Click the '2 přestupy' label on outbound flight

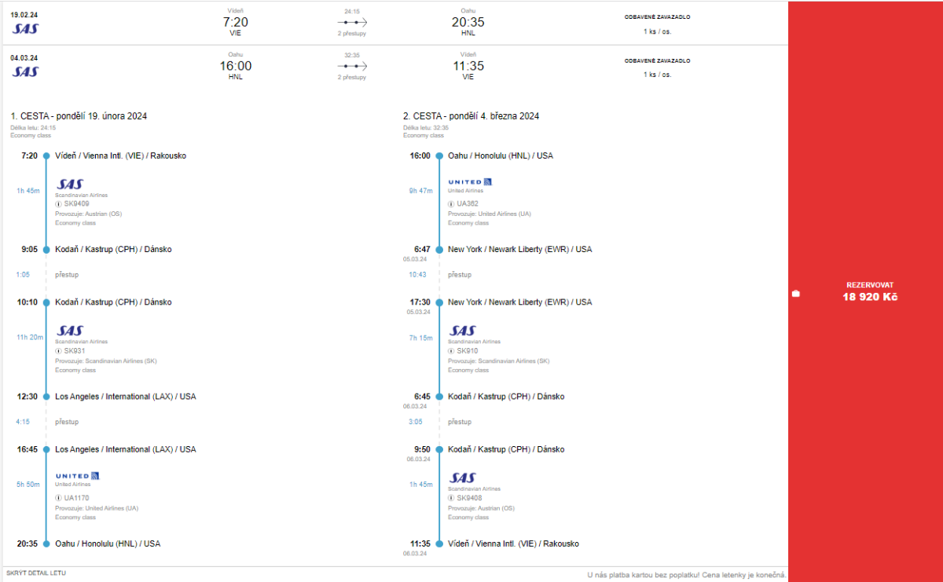[x=352, y=34]
